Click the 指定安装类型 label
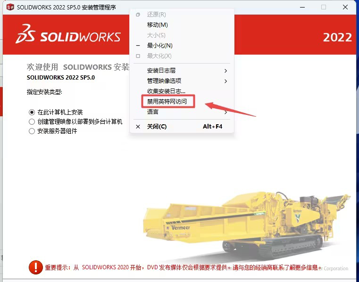The width and height of the screenshot is (359, 282). (44, 92)
